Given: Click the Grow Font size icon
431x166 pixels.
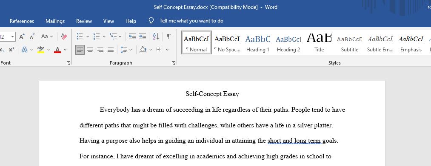Looking at the screenshot, I should [22, 37].
